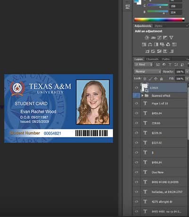Add a Threshold adjustment layer

(x=159, y=51)
